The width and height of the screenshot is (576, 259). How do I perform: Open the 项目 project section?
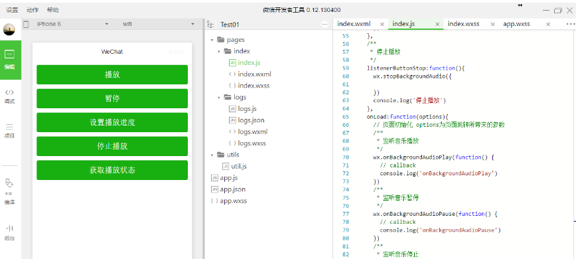coord(9,131)
